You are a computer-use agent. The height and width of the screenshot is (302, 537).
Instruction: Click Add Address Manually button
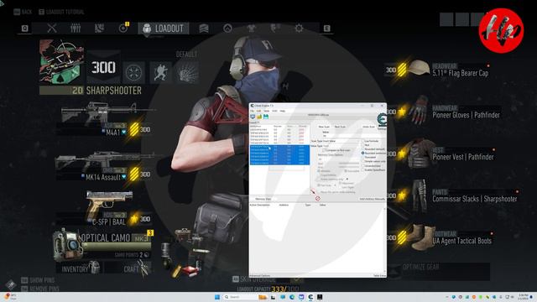point(373,199)
